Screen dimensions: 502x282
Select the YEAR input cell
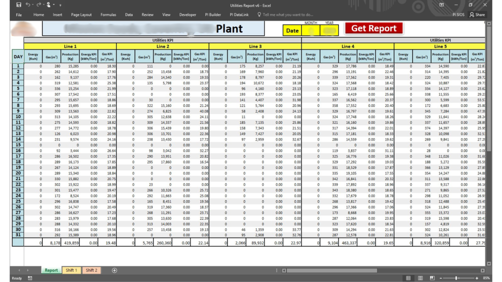click(x=329, y=30)
